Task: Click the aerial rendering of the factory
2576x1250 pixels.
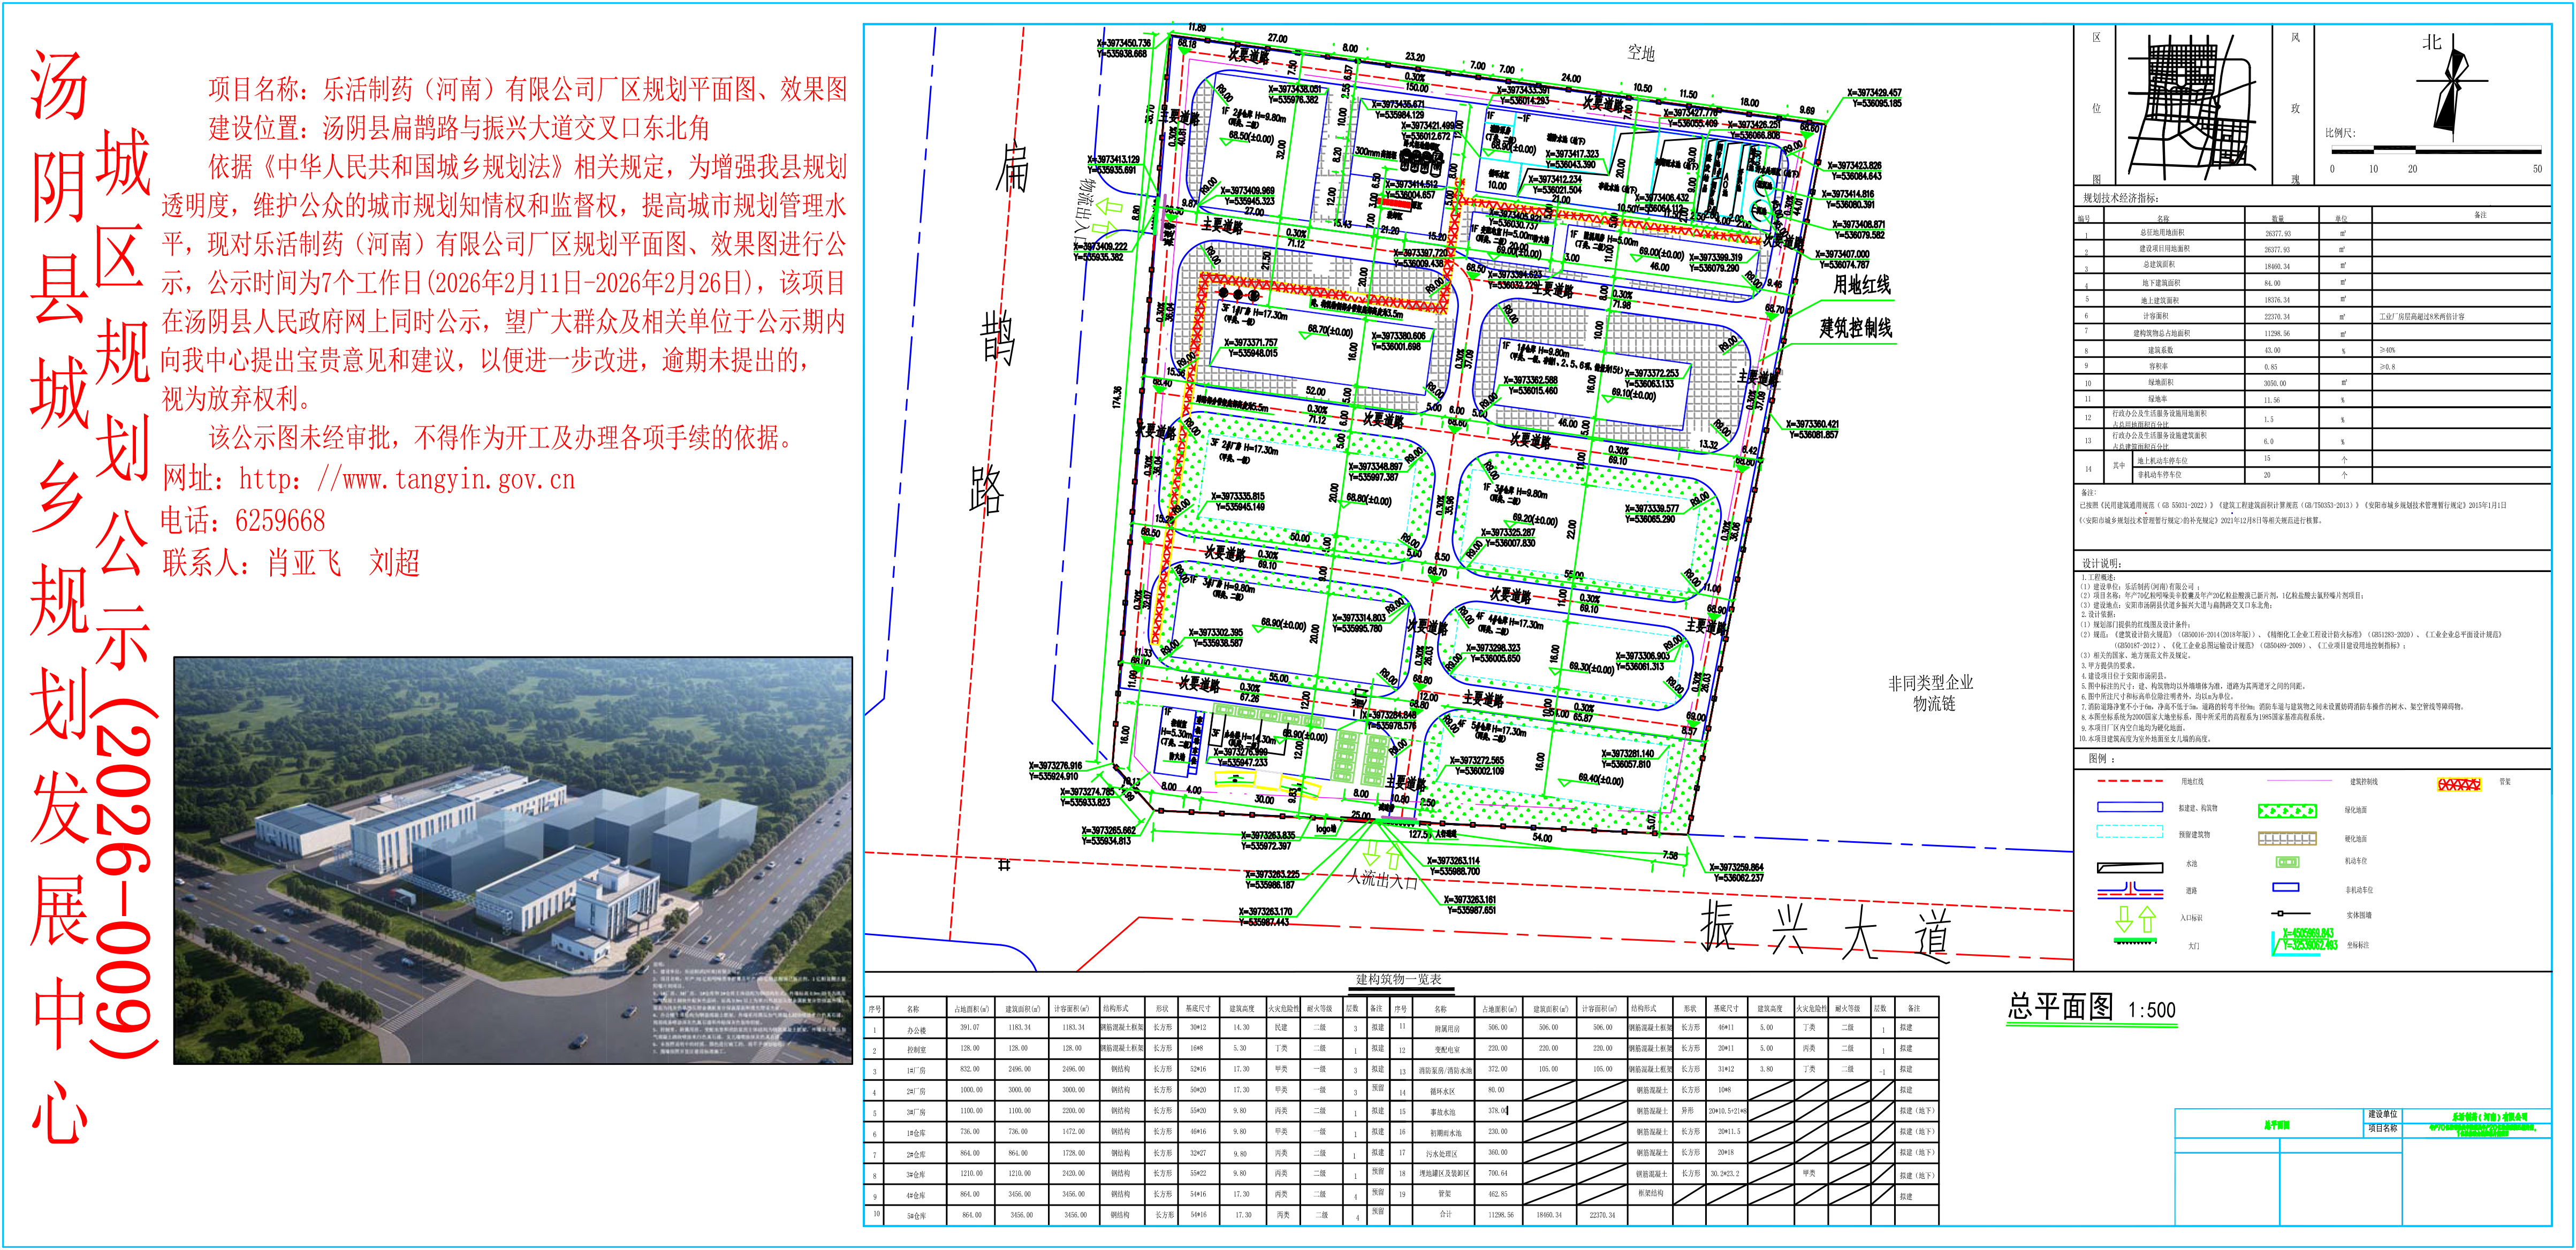Action: 513,860
